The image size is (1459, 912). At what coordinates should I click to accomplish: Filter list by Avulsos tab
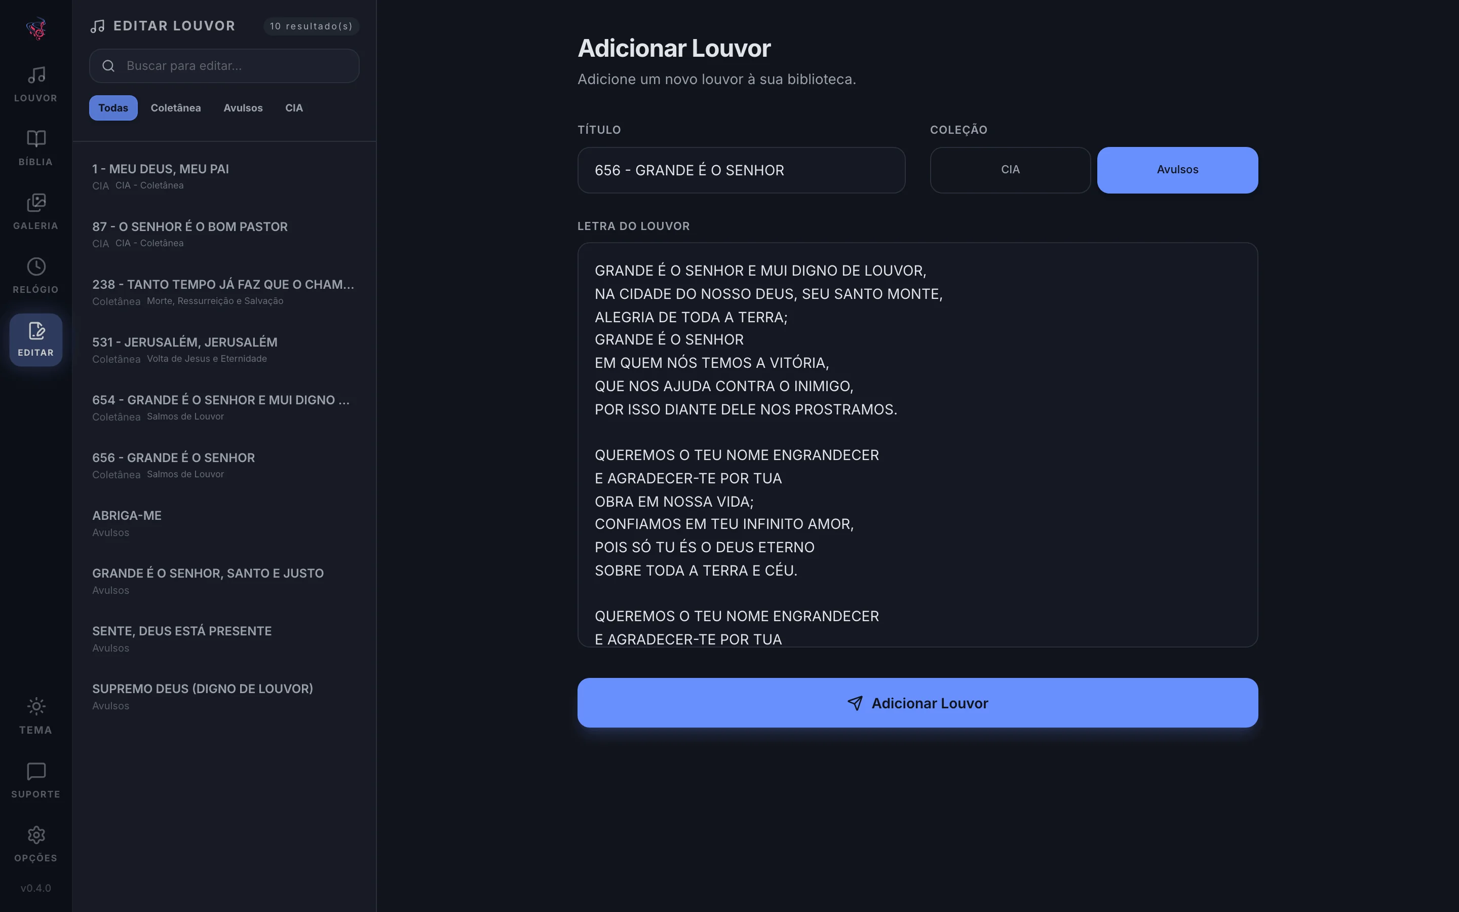pyautogui.click(x=243, y=108)
